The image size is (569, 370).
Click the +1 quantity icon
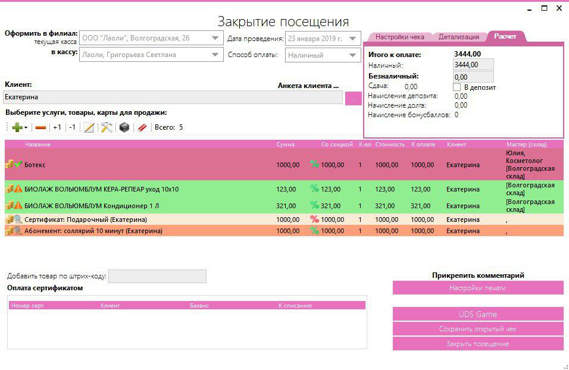point(57,127)
